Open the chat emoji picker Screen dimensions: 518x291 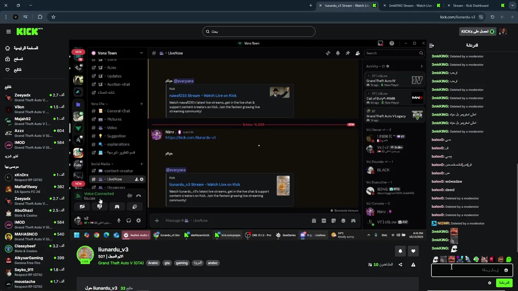pos(506,270)
